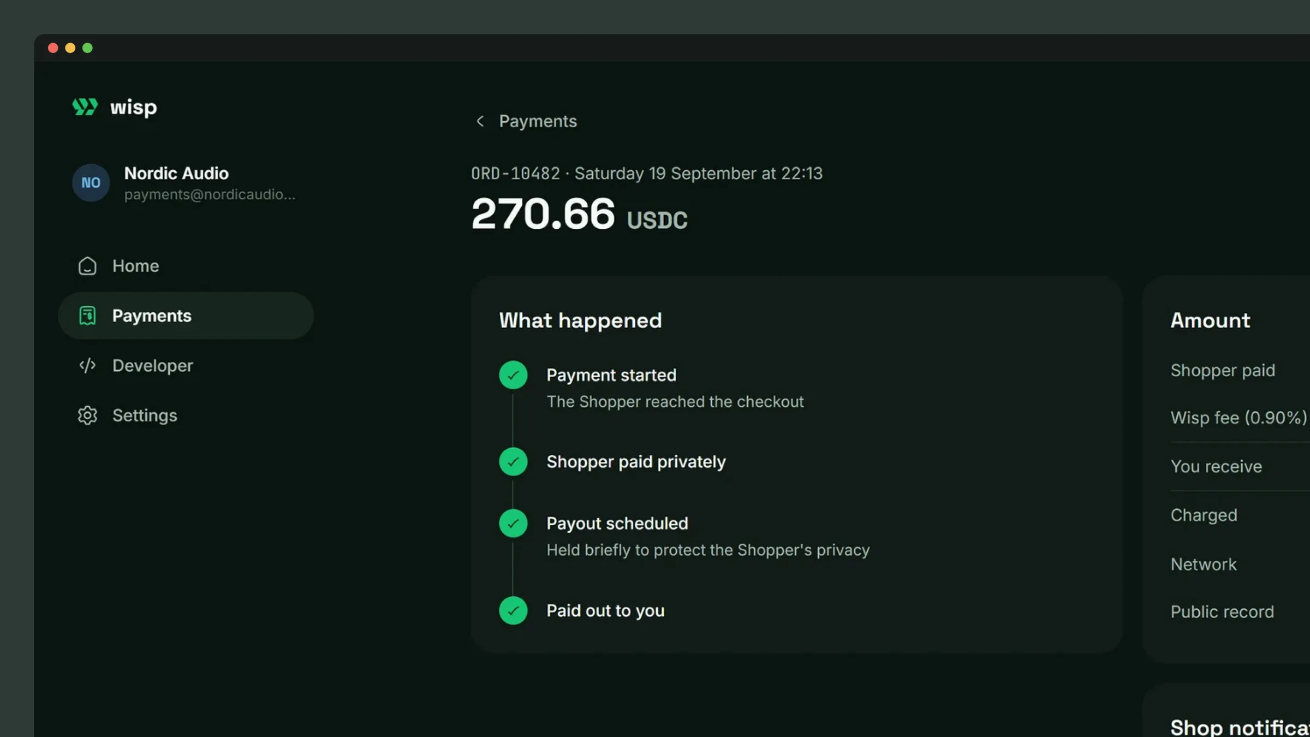Go back via the Payments breadcrumb link
The height and width of the screenshot is (737, 1310).
click(538, 121)
